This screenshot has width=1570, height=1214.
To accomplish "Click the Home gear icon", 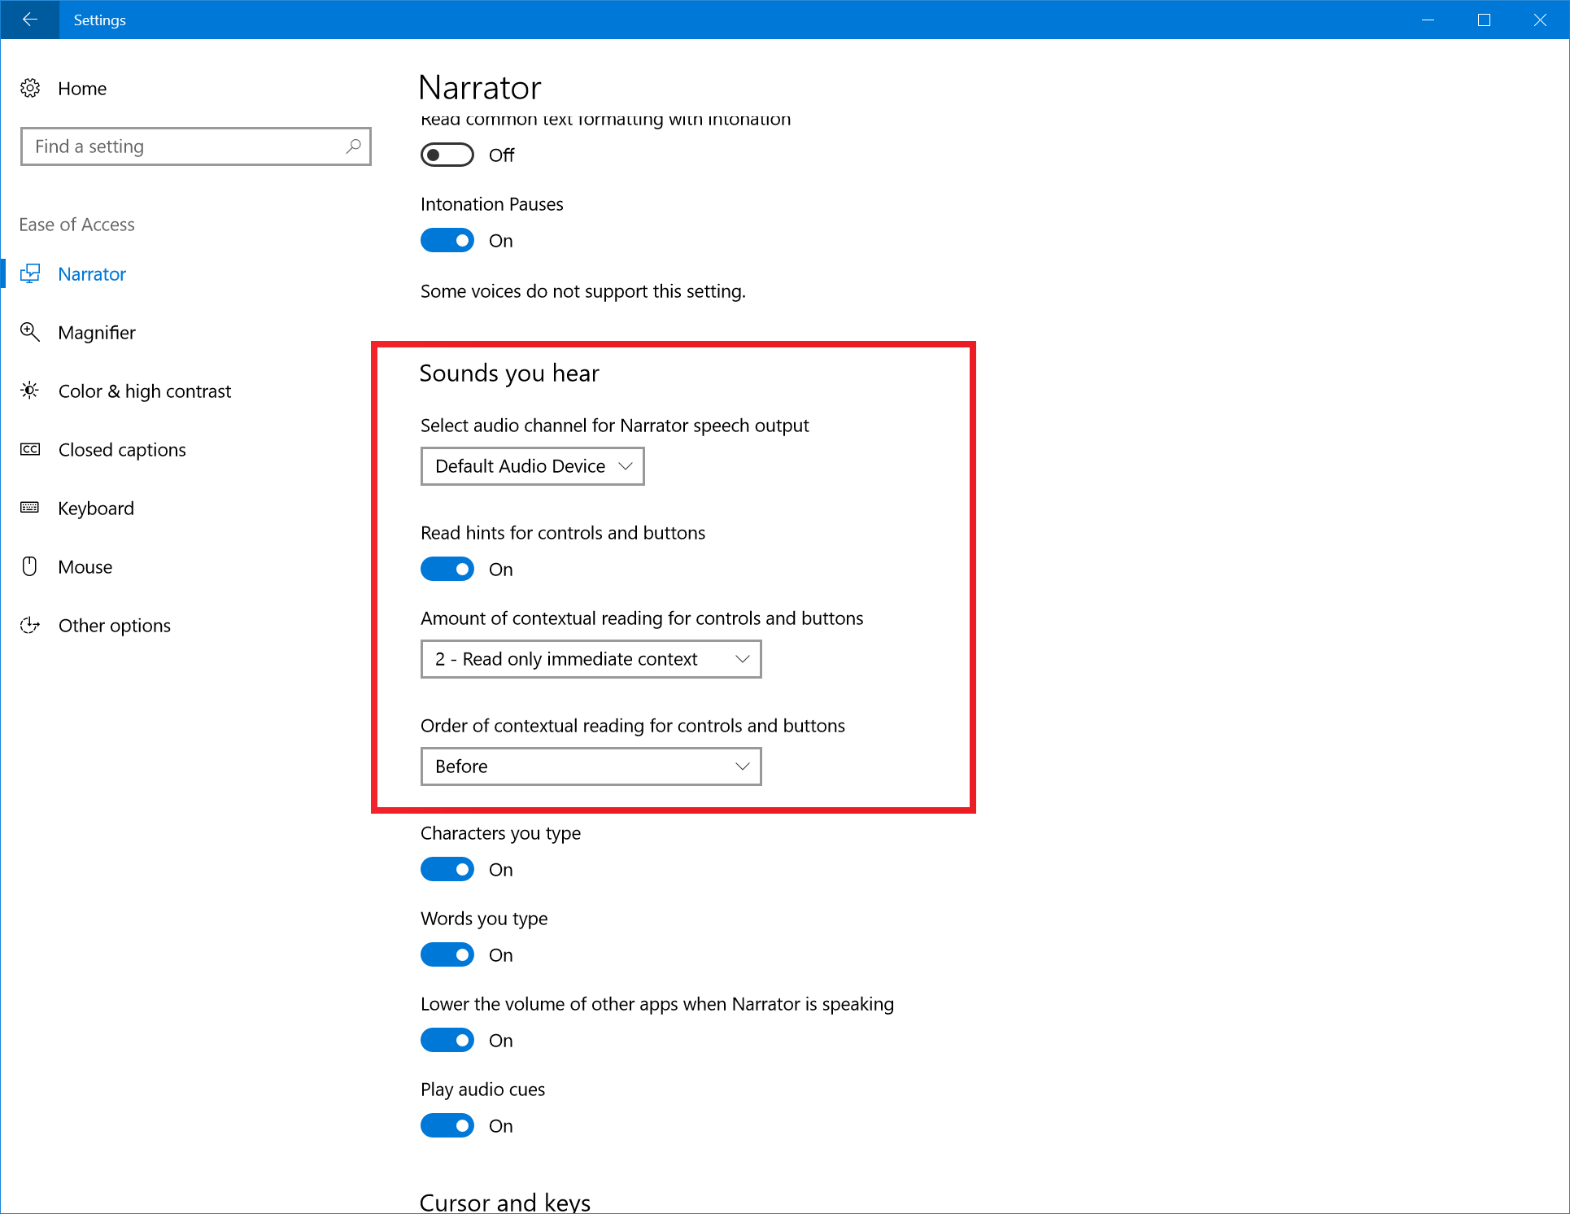I will coord(30,88).
